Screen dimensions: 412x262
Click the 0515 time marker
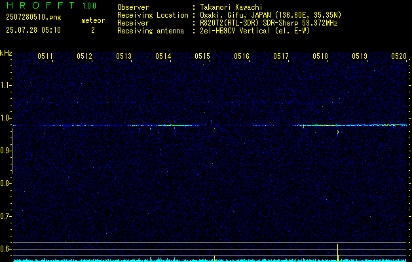(202, 56)
